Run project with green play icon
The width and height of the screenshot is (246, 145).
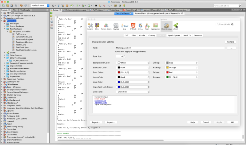tap(77, 5)
